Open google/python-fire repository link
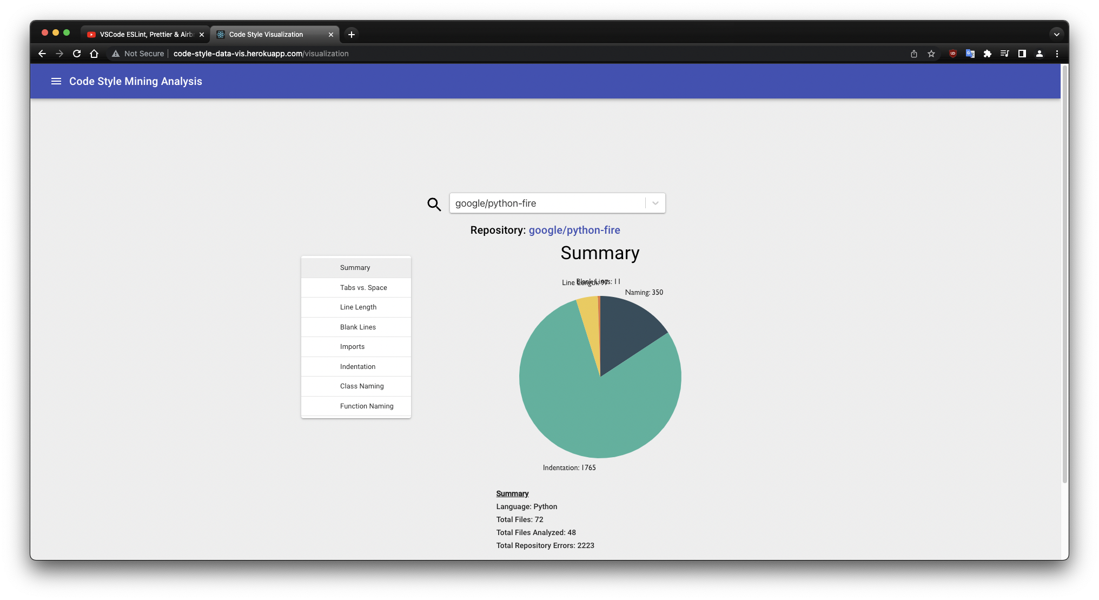 coord(574,230)
